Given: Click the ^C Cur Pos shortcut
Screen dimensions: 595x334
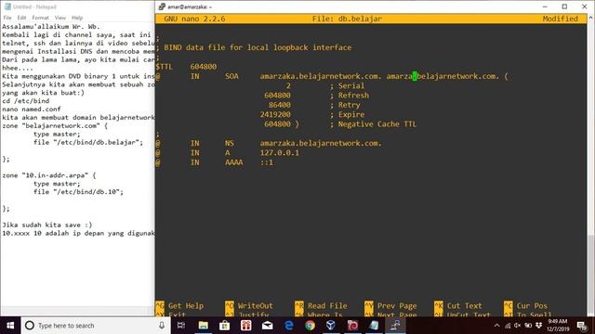Looking at the screenshot, I should coord(525,305).
